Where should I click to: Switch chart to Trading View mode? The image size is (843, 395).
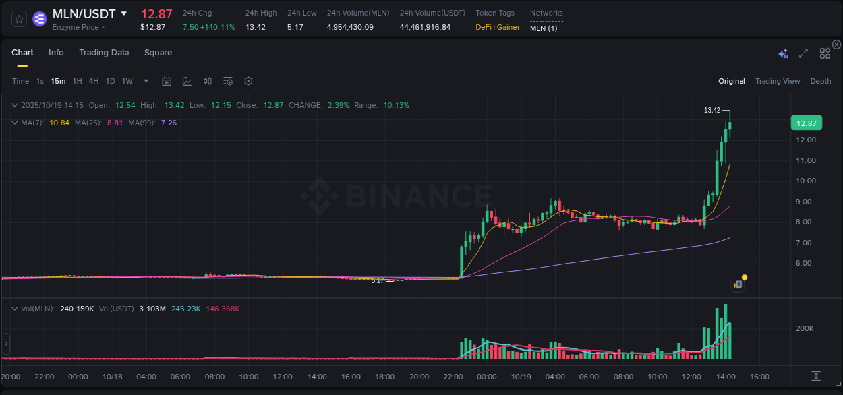778,80
